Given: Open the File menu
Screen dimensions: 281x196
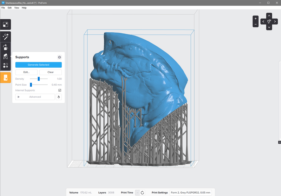Looking at the screenshot, I should pyautogui.click(x=3, y=8).
